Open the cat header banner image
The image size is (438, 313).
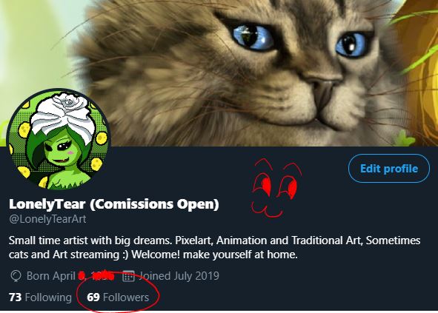pos(219,73)
